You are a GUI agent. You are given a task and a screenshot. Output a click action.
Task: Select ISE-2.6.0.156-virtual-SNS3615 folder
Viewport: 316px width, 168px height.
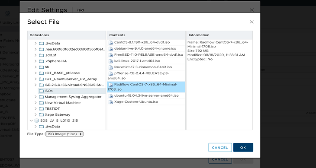74,85
